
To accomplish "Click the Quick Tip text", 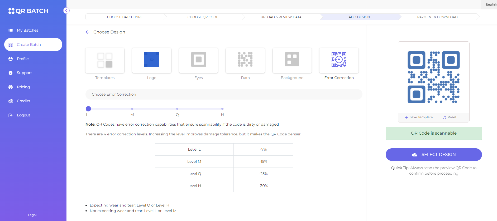I will (434, 171).
